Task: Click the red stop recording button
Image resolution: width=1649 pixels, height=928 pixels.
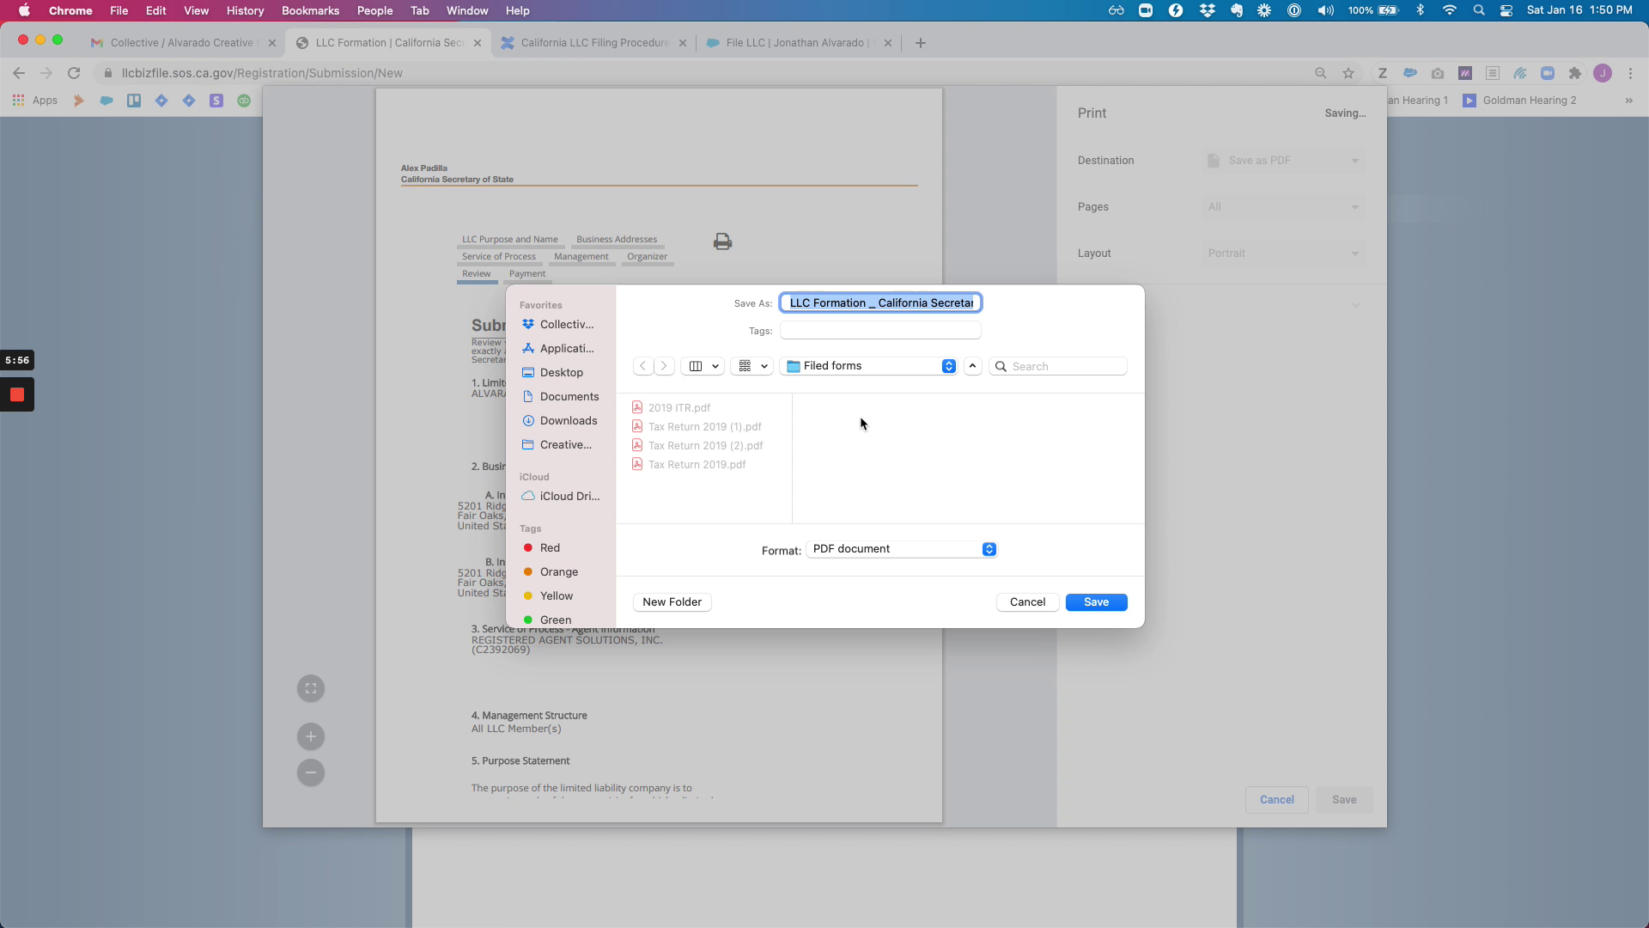Action: pyautogui.click(x=17, y=395)
